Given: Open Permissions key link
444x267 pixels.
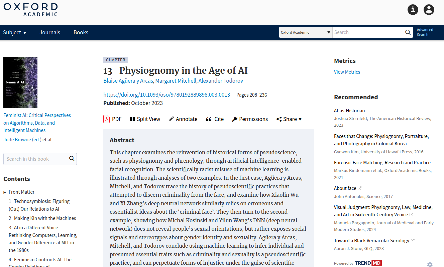Looking at the screenshot, I should tap(250, 119).
